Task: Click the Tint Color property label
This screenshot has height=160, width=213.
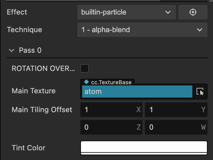Action: [x=28, y=148]
